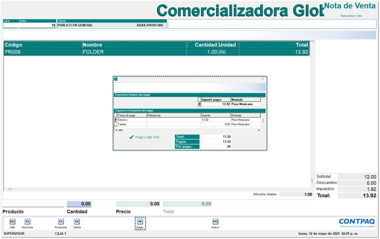Click the F4 Cliente icon
Viewport: 380px width, 239px height.
pos(77,222)
